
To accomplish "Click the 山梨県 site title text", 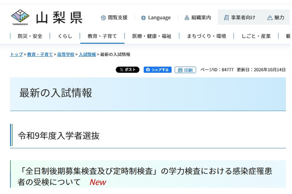I will click(x=59, y=18).
